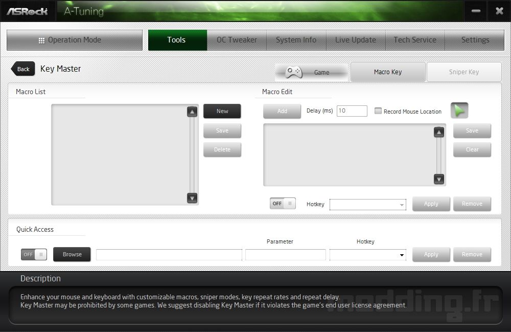The image size is (511, 332).
Task: Click the Macro Edit scrollbar track
Action: (439, 156)
